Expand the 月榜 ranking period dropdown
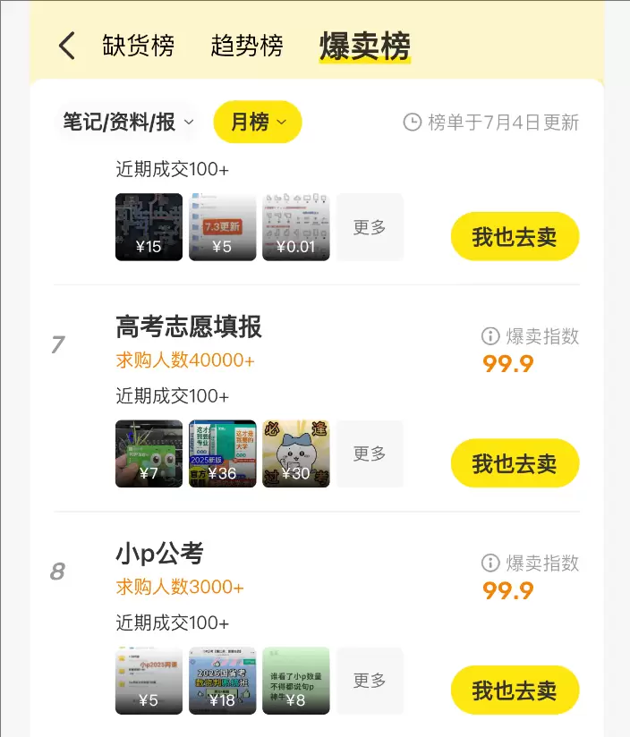The height and width of the screenshot is (737, 630). [x=257, y=123]
